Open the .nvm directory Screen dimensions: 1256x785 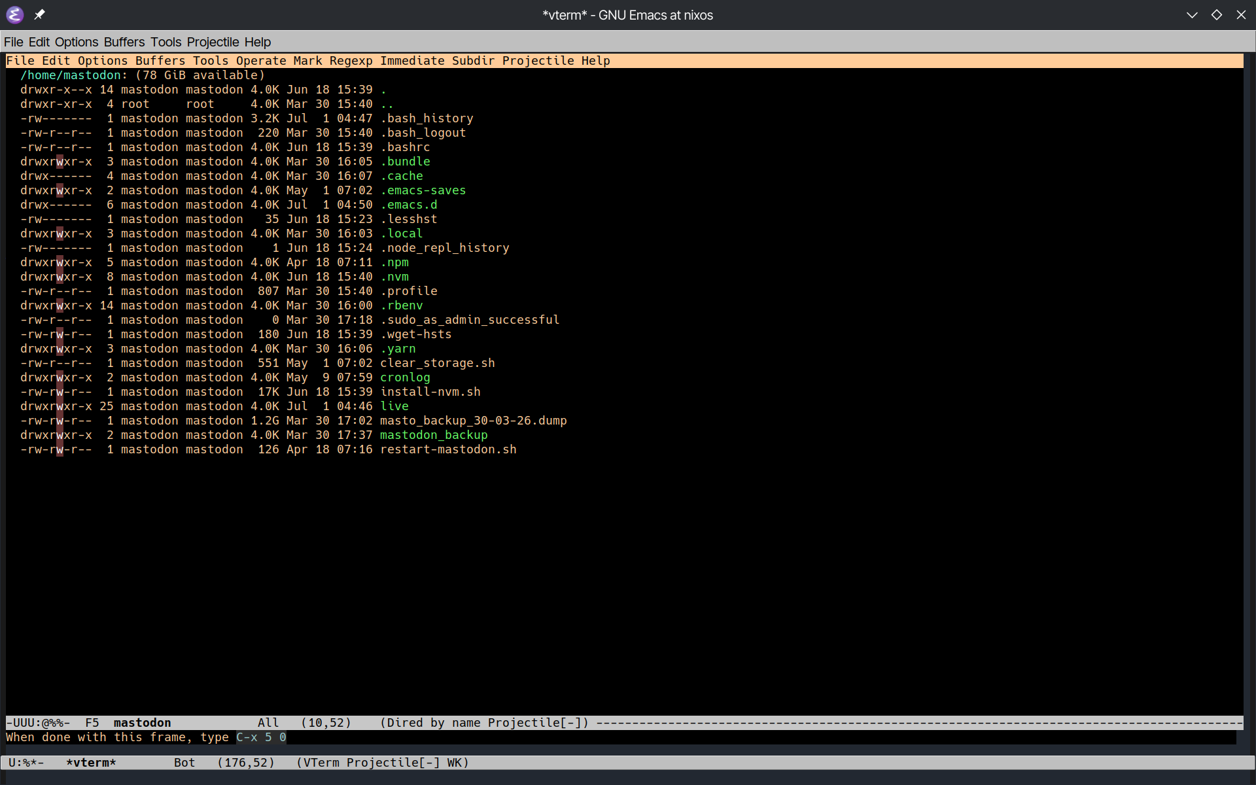pyautogui.click(x=394, y=277)
